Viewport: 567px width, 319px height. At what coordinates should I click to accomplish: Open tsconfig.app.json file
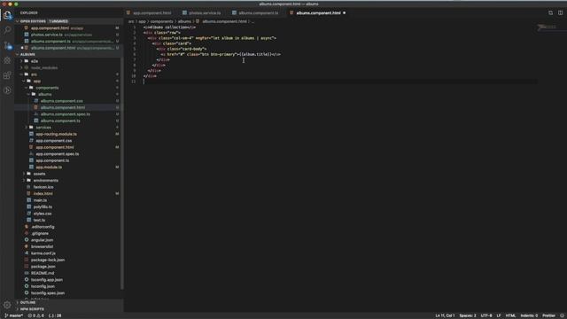(x=47, y=280)
